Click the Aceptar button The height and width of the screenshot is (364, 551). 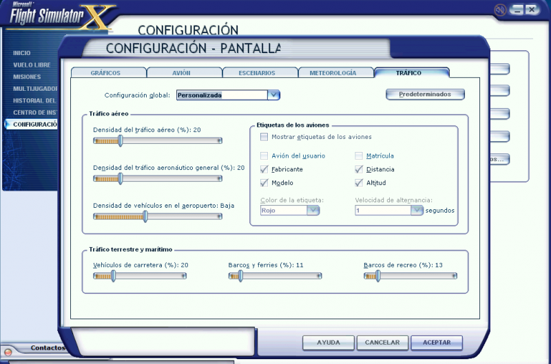(437, 343)
